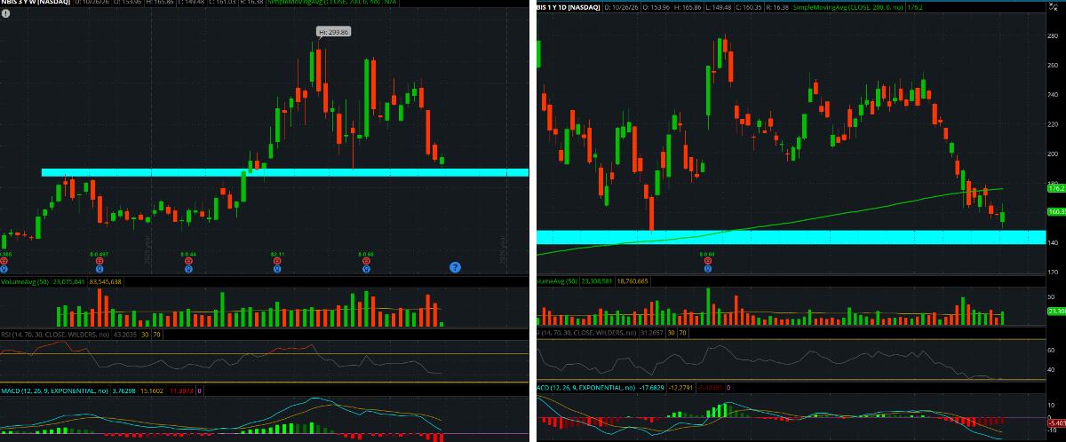This screenshot has width=1066, height=442.
Task: Click the -5.403 MACD axis bubble
Action: click(1056, 423)
